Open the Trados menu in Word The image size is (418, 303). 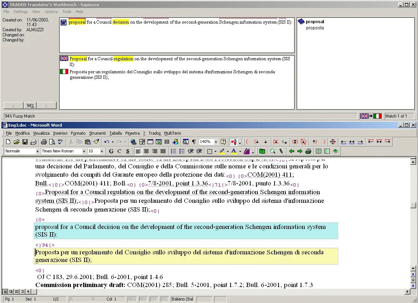click(x=155, y=133)
